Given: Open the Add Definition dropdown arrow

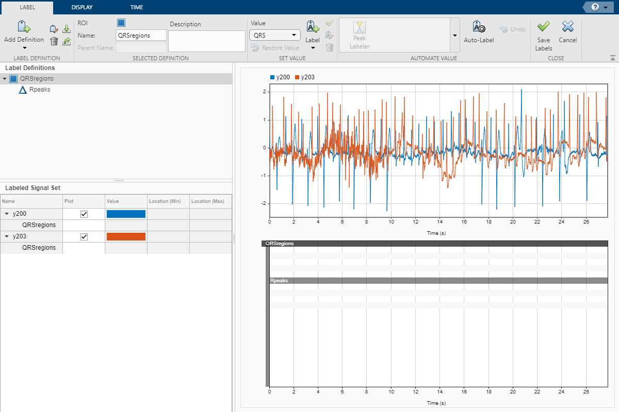Looking at the screenshot, I should [24, 48].
